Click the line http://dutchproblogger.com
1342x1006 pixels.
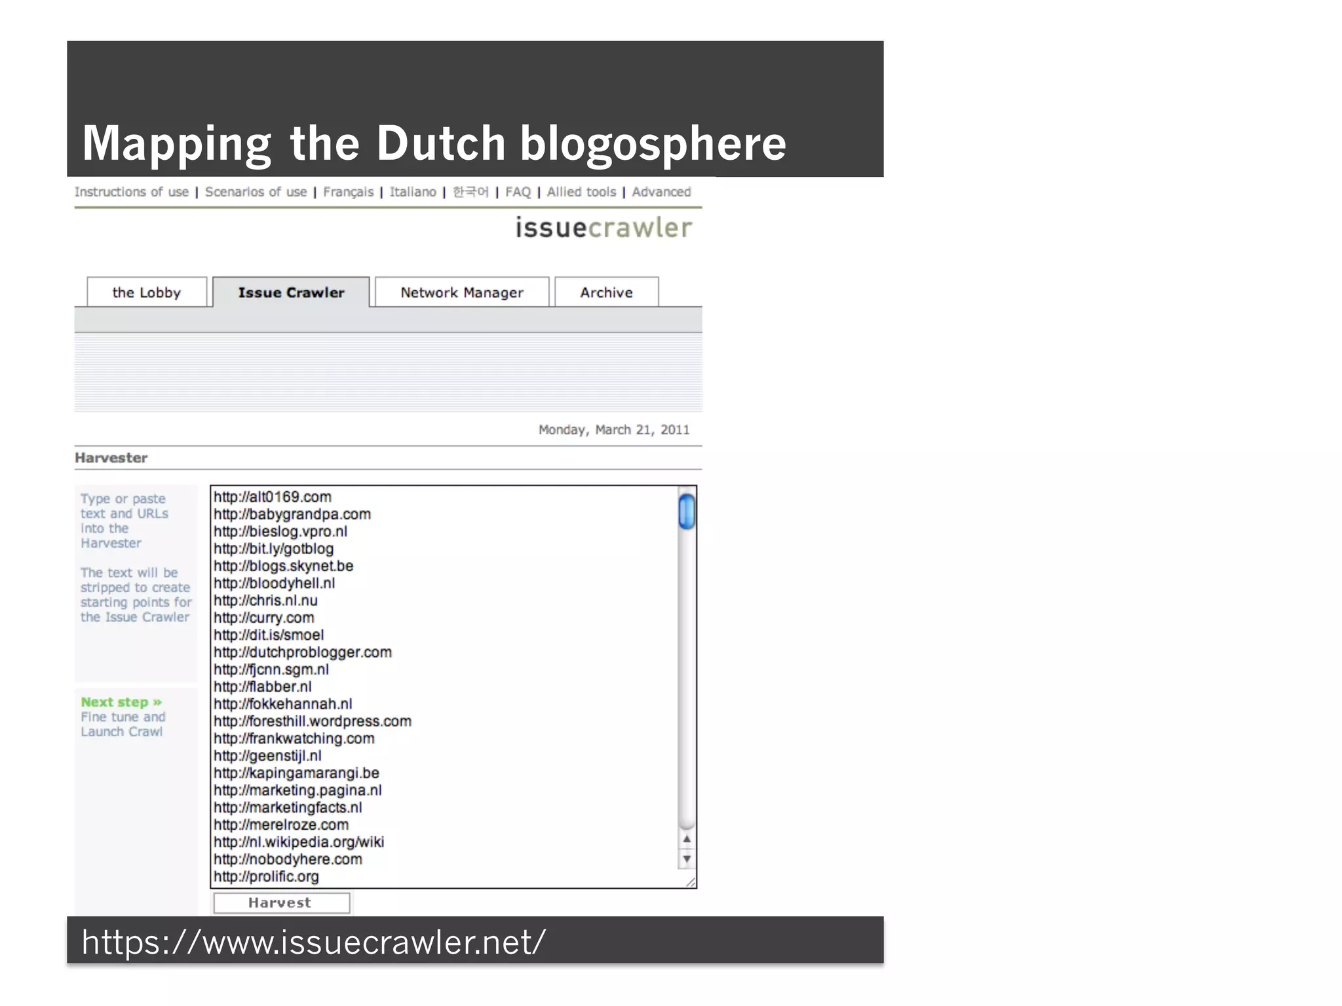[303, 652]
